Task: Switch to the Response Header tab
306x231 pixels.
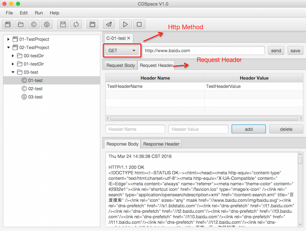Action: pyautogui.click(x=161, y=144)
